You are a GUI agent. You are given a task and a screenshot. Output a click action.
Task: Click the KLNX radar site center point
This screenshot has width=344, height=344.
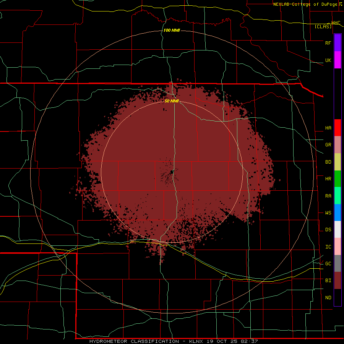click(x=172, y=173)
